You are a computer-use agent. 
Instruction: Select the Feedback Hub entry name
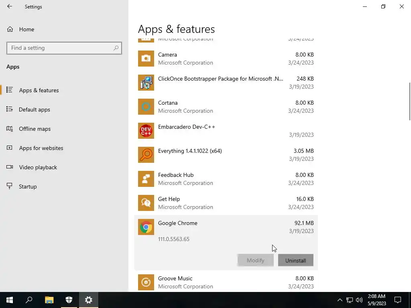click(176, 175)
